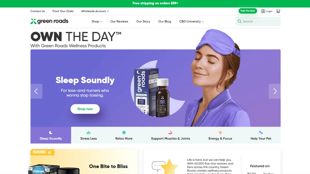Viewport: 310px width, 174px height.
Task: Open the Wholesale Account link
Action: click(95, 11)
